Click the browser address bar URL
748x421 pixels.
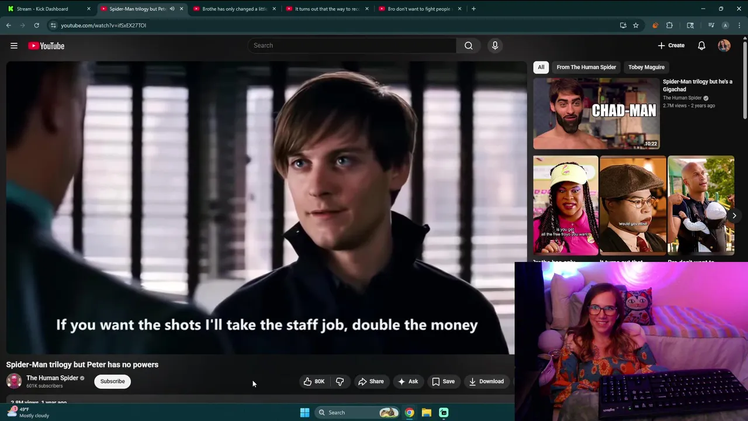pyautogui.click(x=103, y=25)
